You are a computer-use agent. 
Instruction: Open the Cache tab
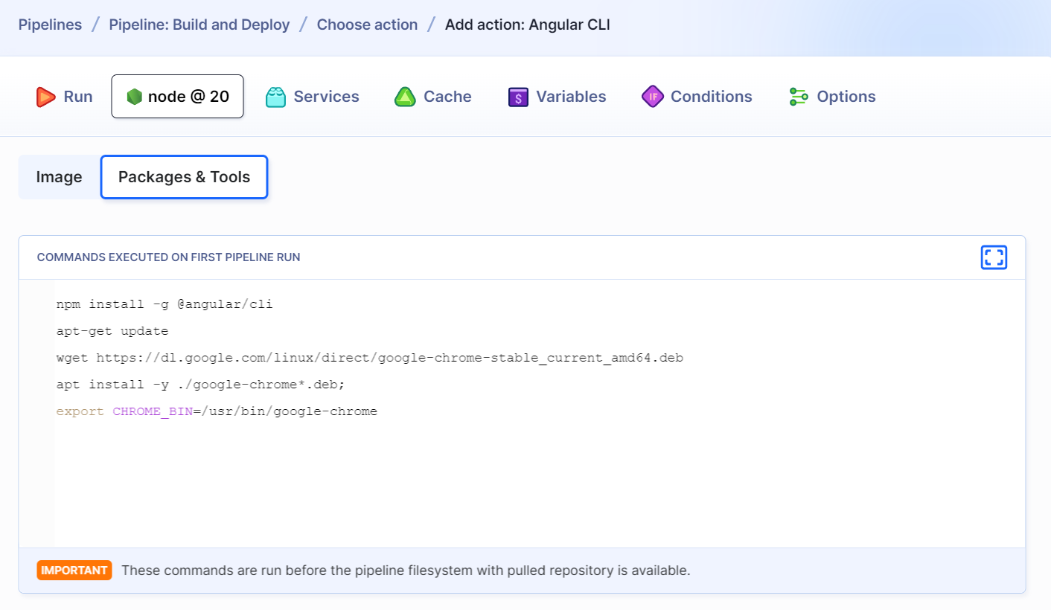[x=433, y=97]
